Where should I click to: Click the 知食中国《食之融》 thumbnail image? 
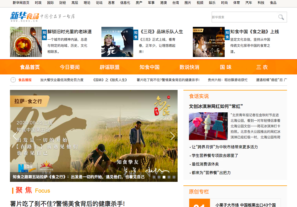click(208, 42)
